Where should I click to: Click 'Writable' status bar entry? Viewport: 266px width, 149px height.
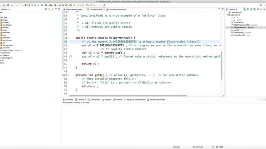[176, 147]
